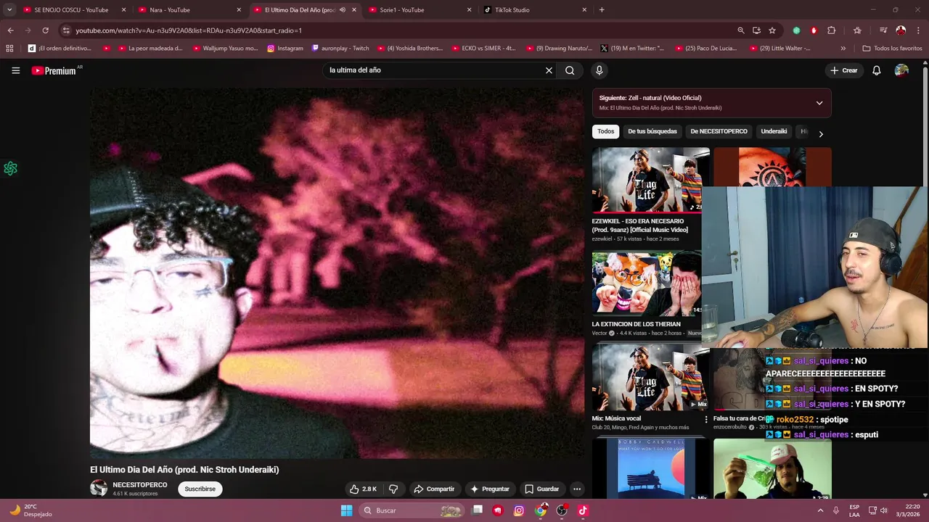The image size is (929, 522).
Task: Select the Todos filter chip
Action: (606, 131)
